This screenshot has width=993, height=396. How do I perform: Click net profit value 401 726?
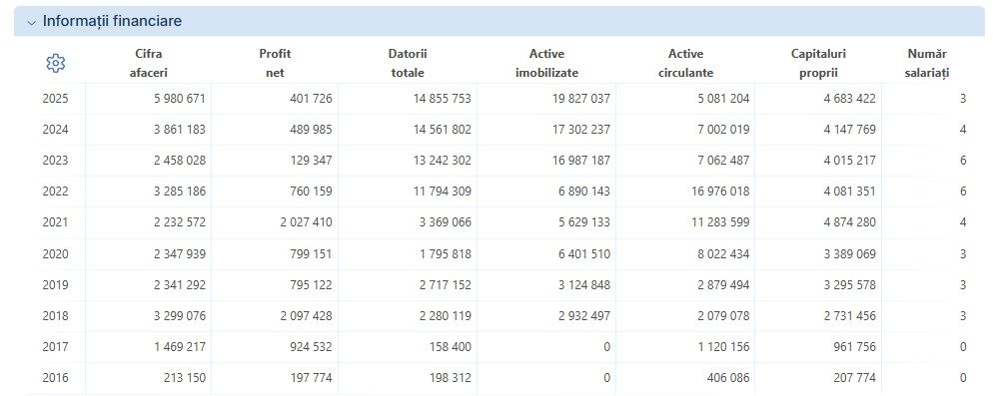[x=311, y=99]
